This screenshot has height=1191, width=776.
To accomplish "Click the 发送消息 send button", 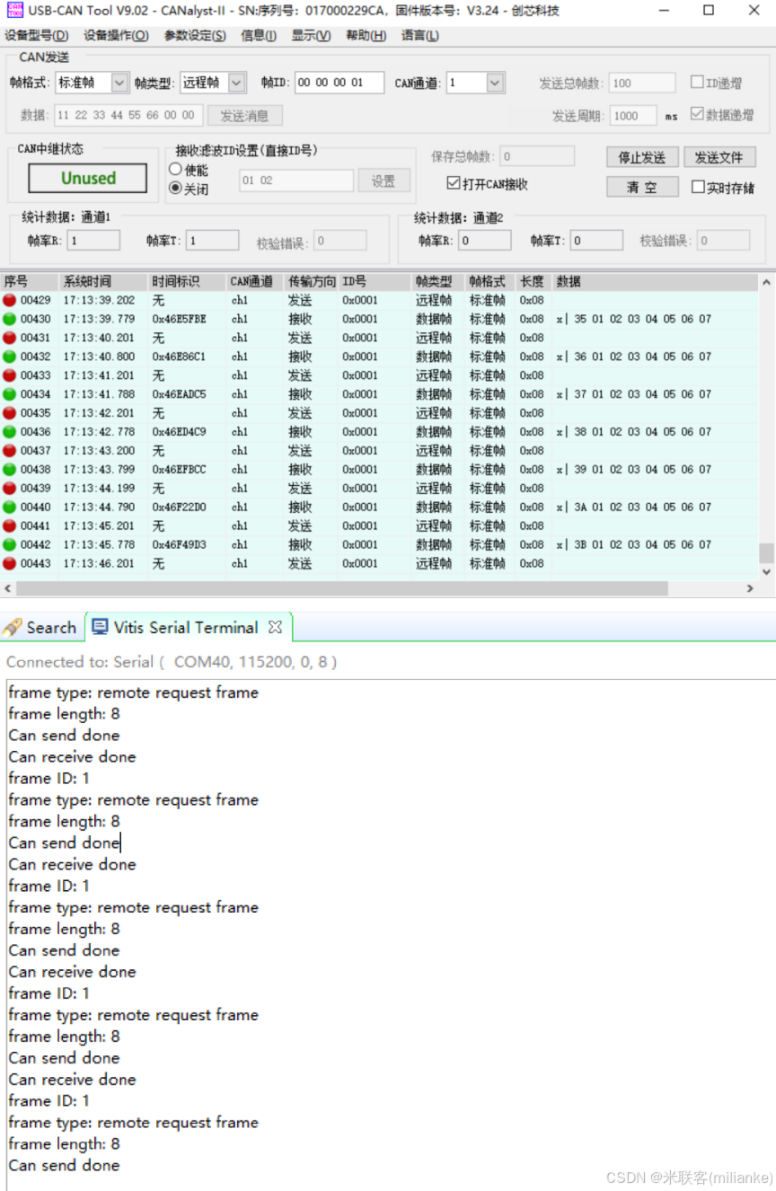I will (244, 114).
